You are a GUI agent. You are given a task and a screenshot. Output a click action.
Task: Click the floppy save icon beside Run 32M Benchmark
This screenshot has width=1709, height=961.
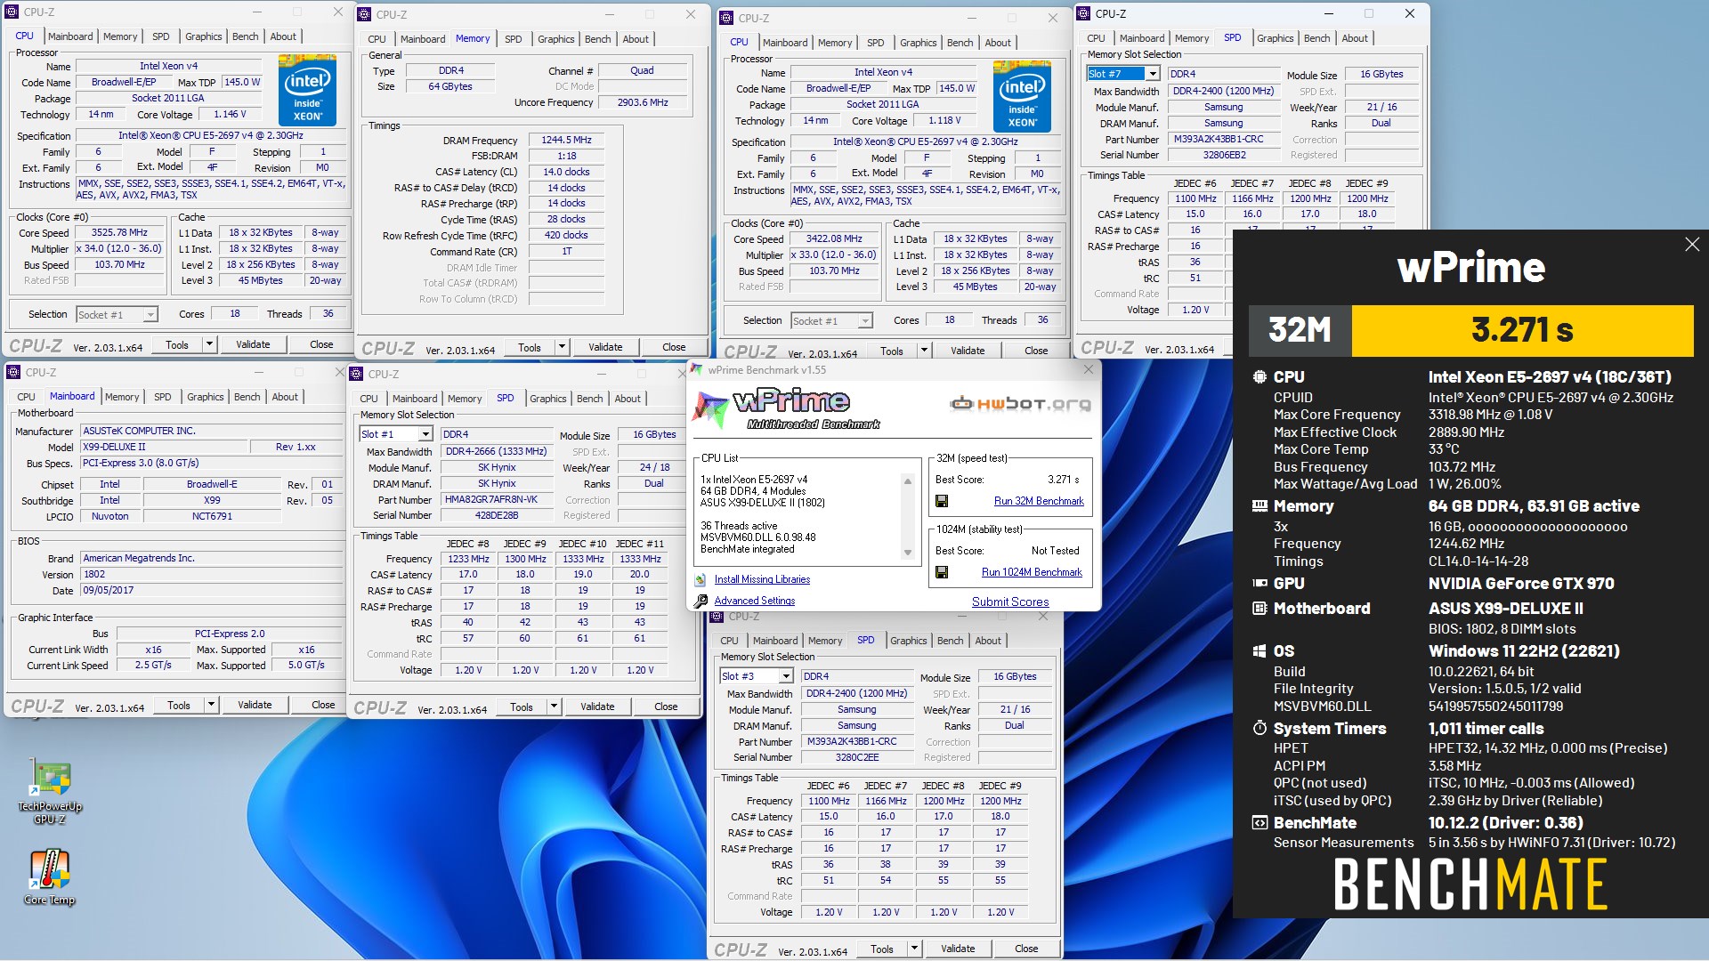[x=942, y=501]
